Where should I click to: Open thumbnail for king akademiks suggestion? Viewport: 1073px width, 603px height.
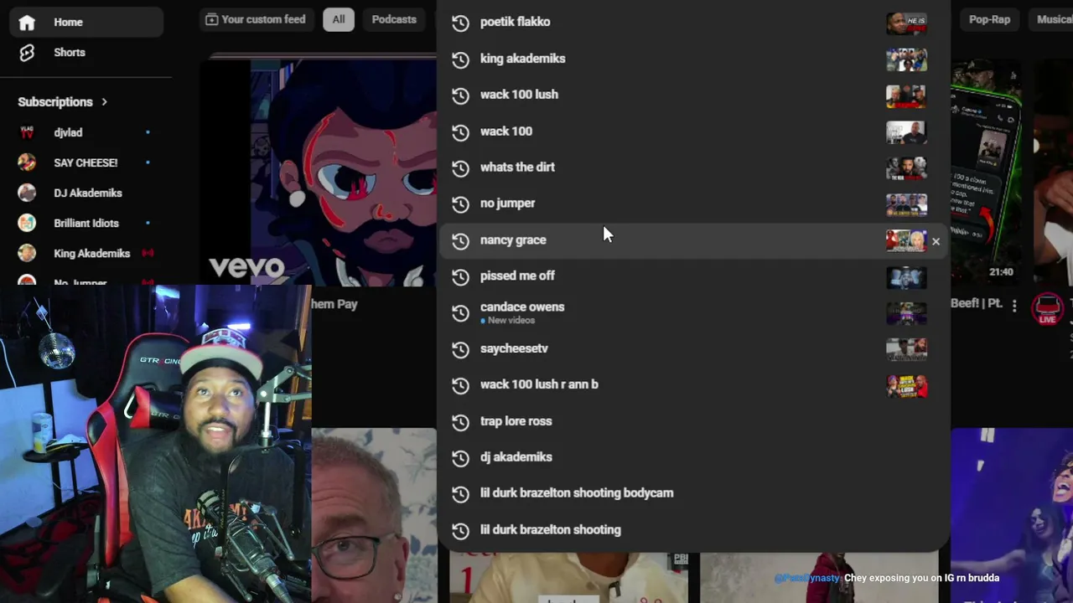coord(906,59)
